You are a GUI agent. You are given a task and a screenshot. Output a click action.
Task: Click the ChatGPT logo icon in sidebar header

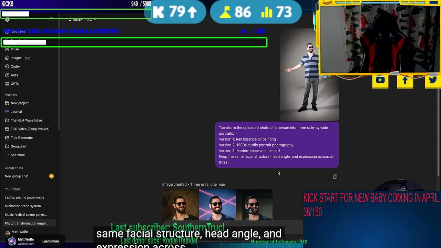[7, 19]
